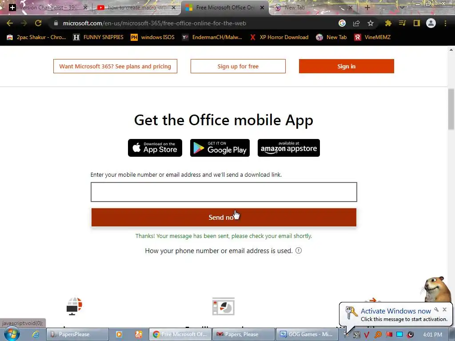Click the Send now button
Screen dimensions: 455x341
pyautogui.click(x=224, y=217)
